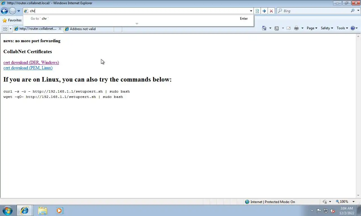Viewport: 361px width, 216px height.
Task: Open the Windows Start button
Action: click(8, 210)
